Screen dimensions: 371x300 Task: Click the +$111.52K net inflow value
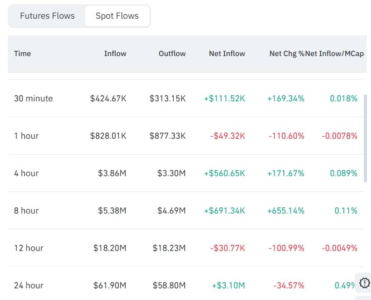coord(227,98)
